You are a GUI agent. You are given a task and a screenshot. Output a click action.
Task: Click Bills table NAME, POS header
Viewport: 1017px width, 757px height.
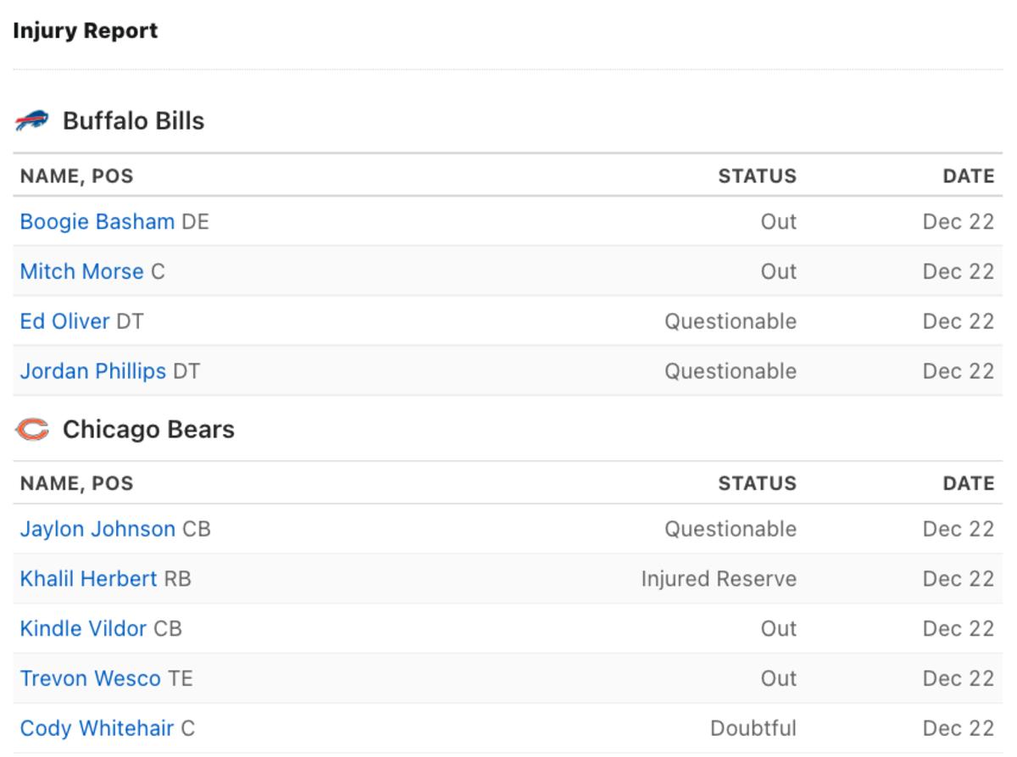76,176
